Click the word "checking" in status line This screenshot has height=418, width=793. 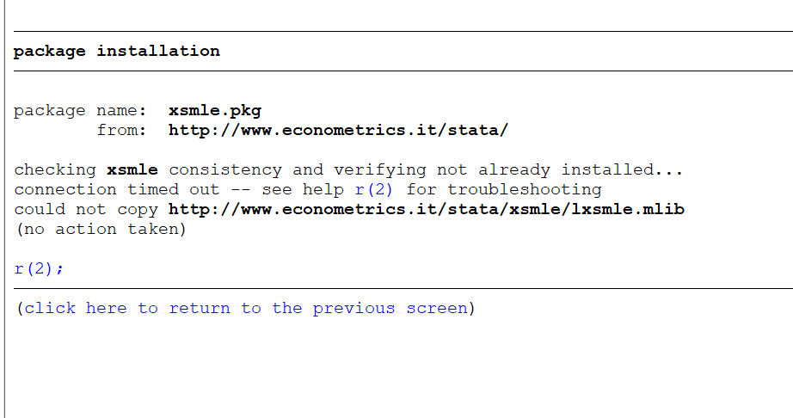click(x=55, y=169)
